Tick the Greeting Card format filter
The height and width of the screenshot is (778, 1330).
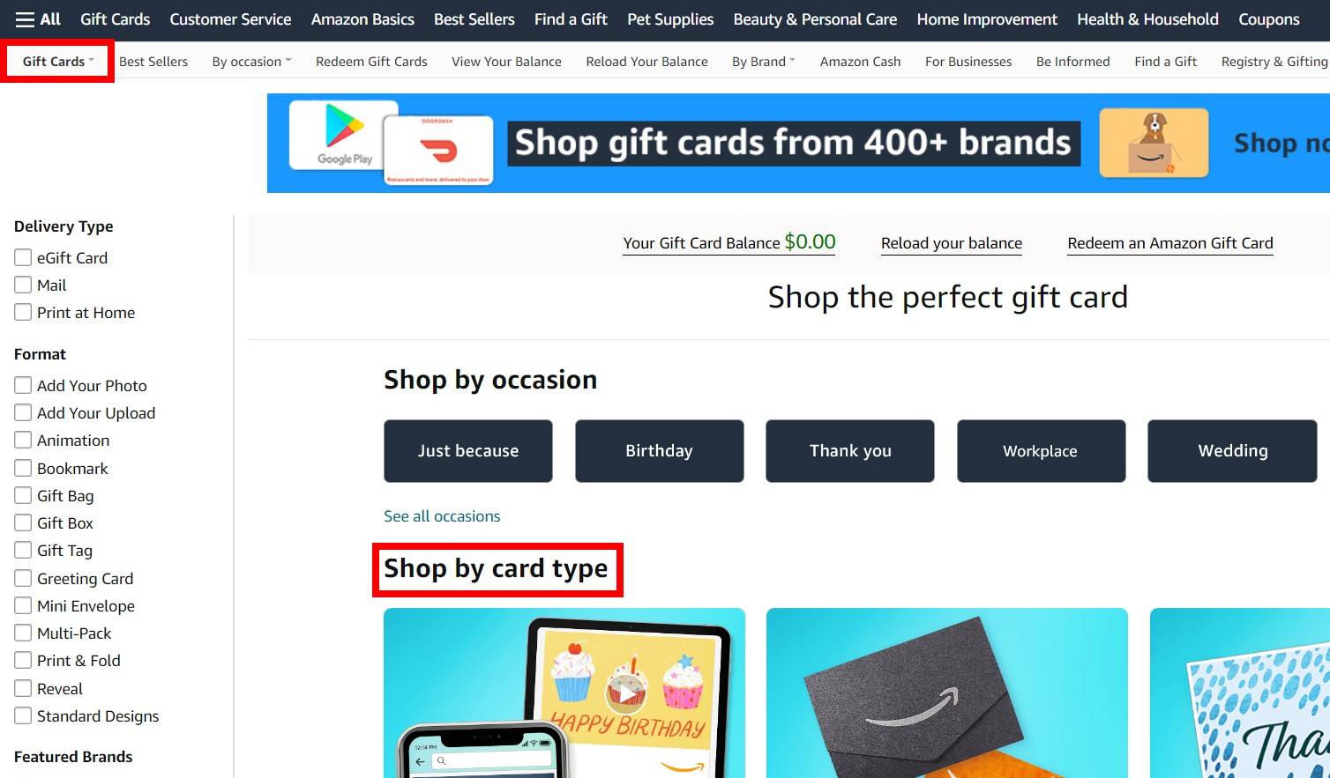coord(23,578)
